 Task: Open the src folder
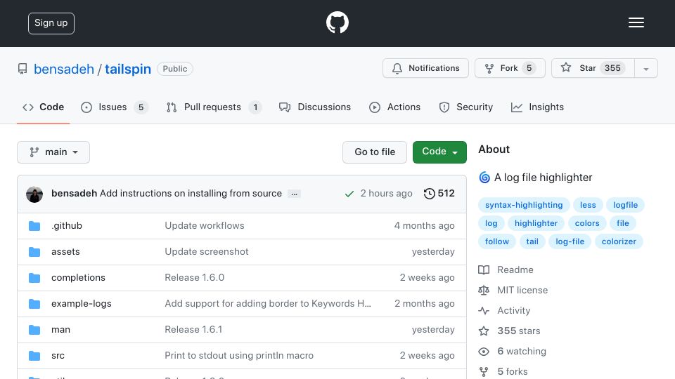point(58,356)
